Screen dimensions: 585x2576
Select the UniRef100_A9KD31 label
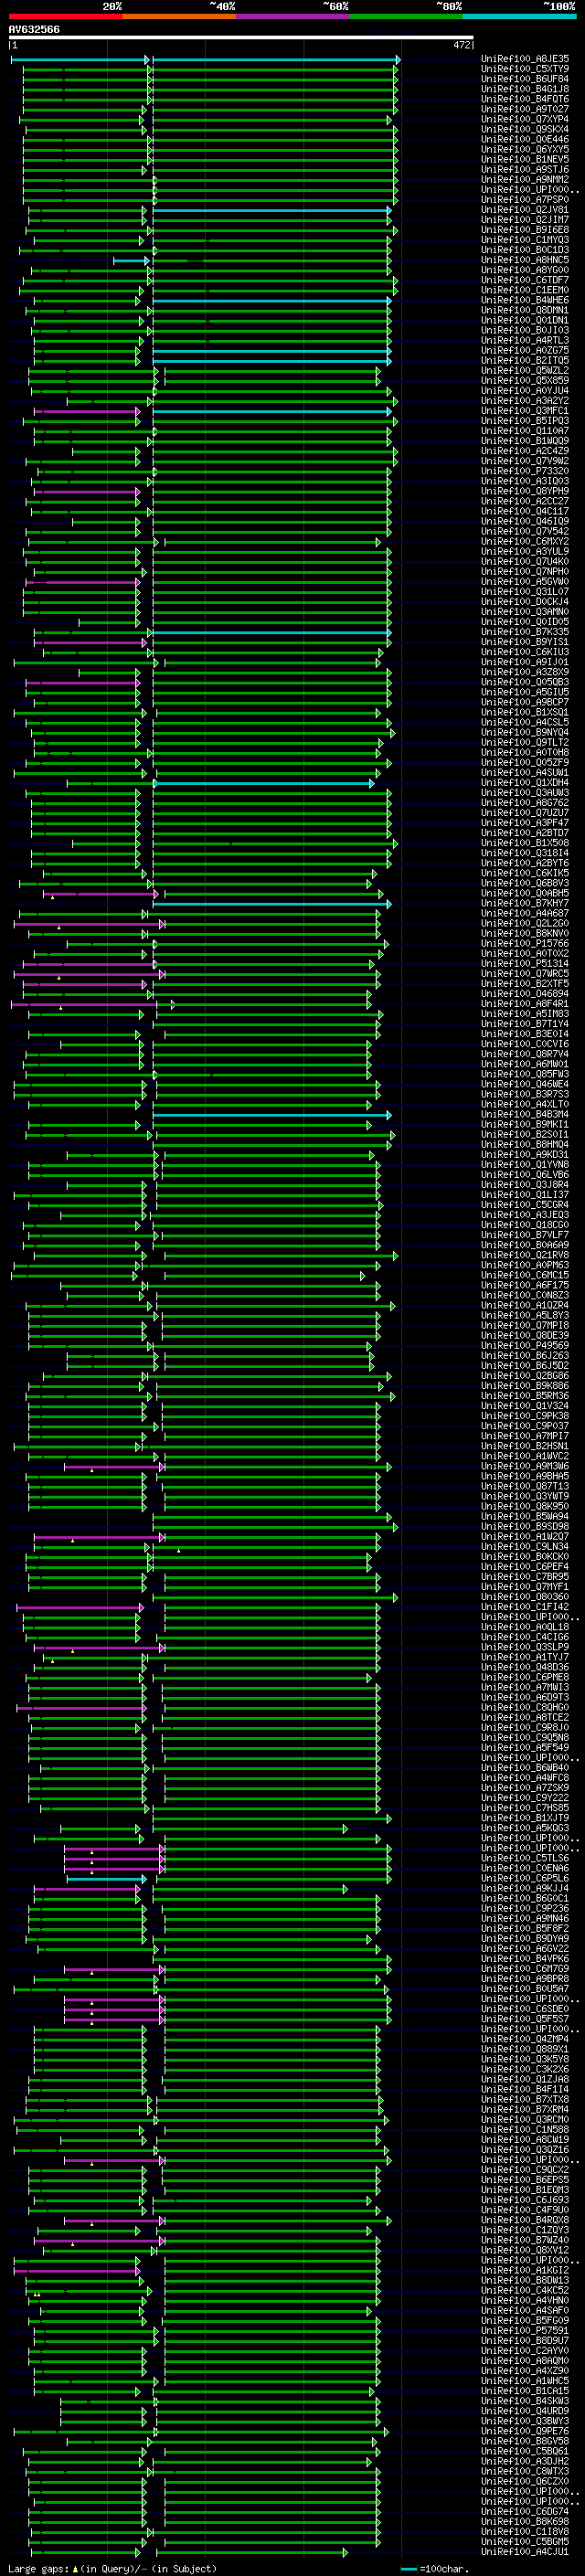(x=525, y=1155)
